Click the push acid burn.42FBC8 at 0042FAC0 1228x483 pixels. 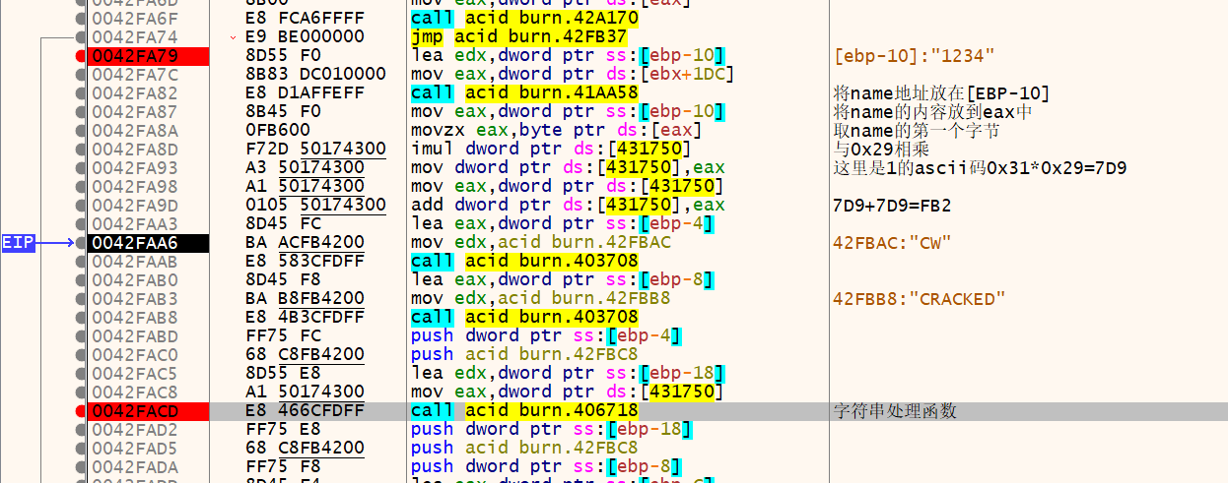click(524, 355)
